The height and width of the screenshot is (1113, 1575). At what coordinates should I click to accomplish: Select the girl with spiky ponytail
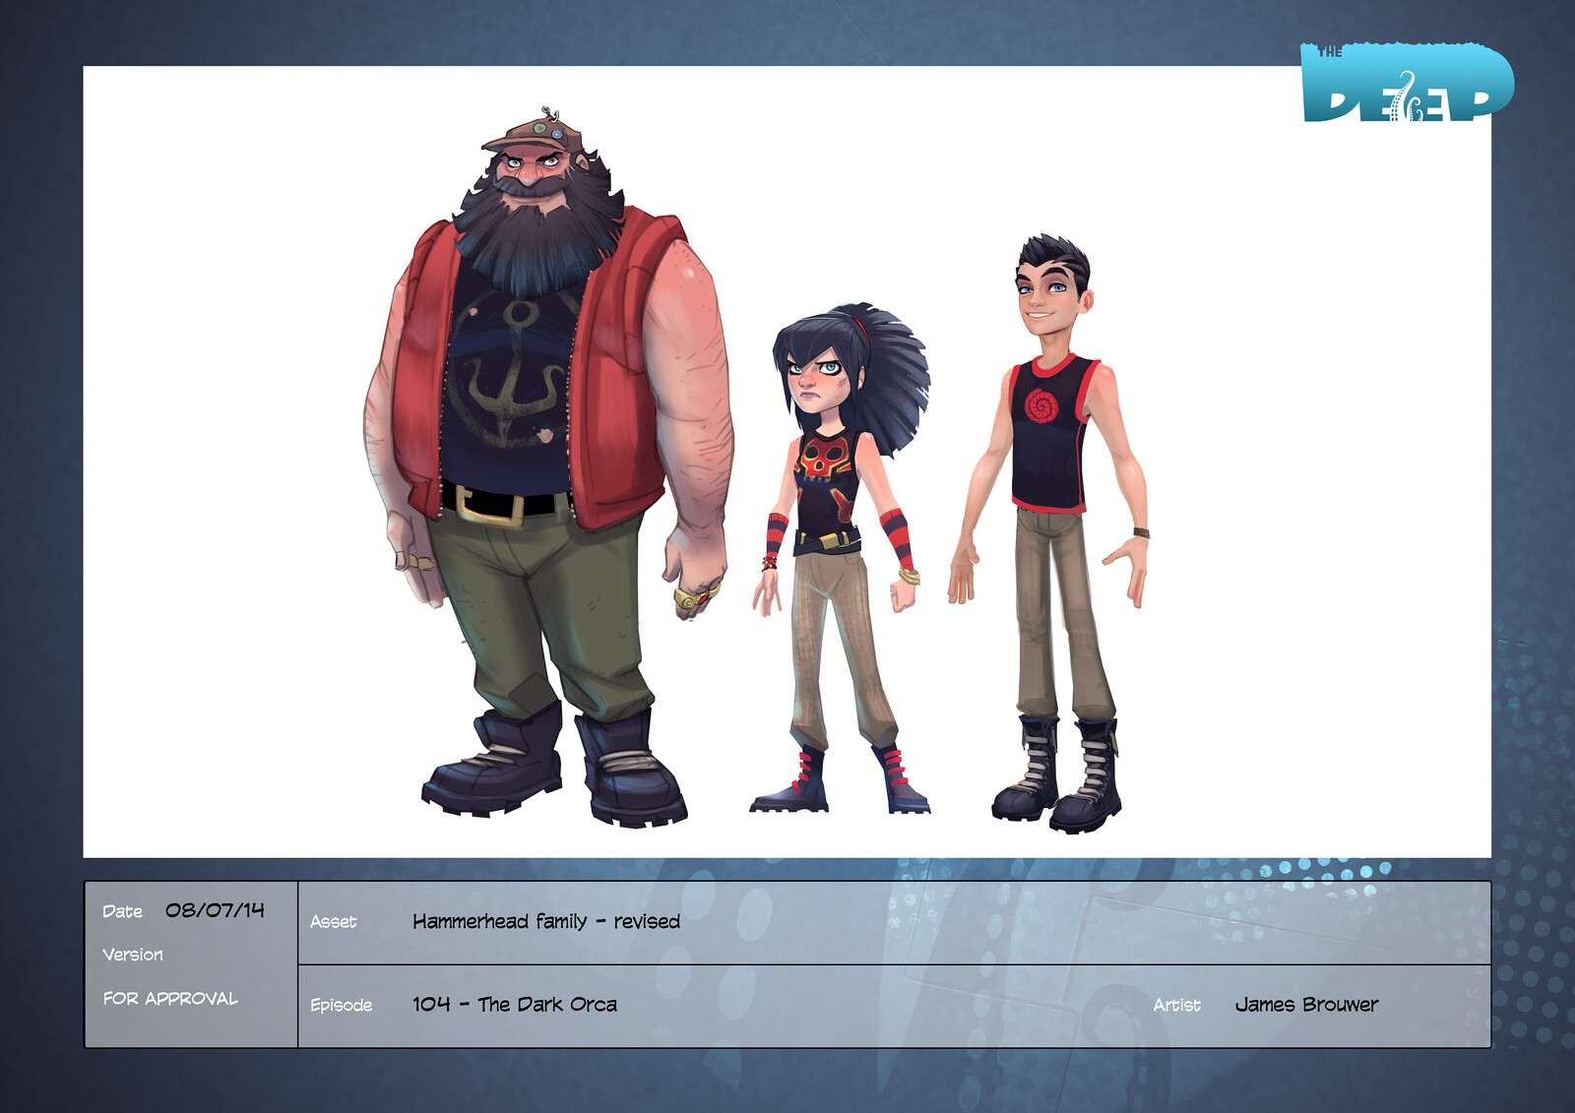(x=842, y=558)
